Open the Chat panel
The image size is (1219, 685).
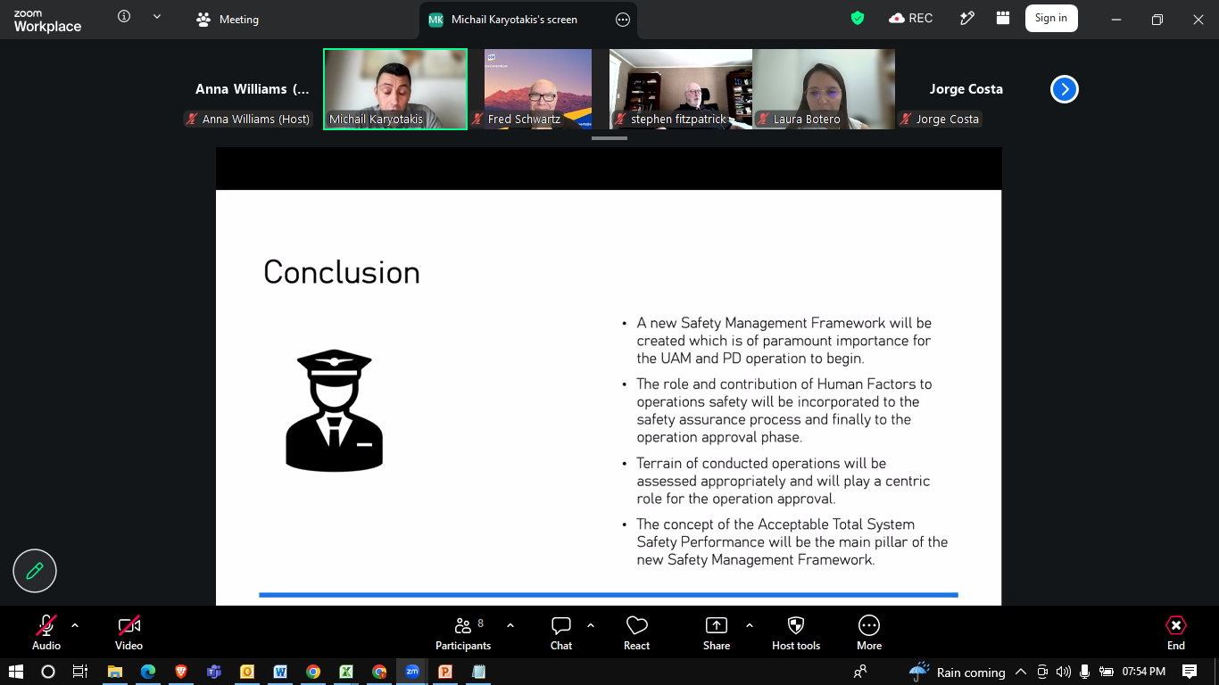(561, 632)
